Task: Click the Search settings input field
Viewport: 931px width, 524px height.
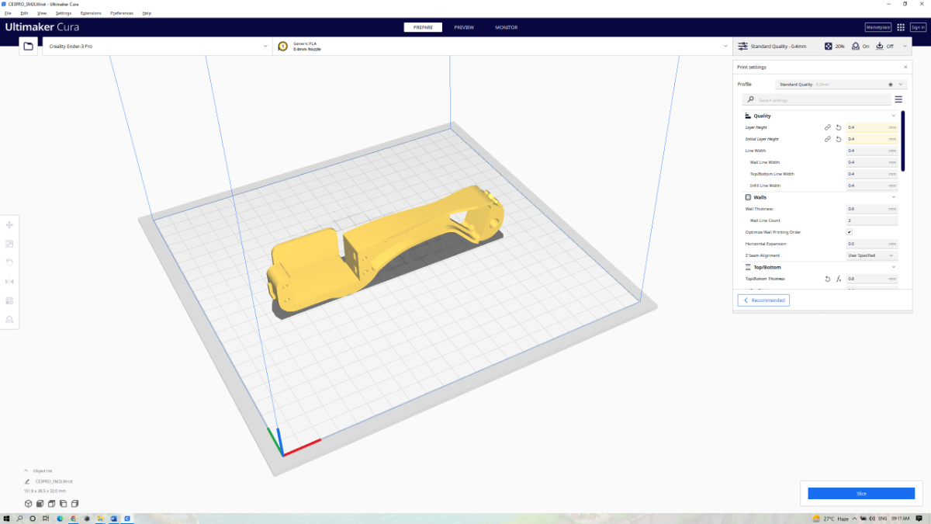Action: click(x=822, y=100)
